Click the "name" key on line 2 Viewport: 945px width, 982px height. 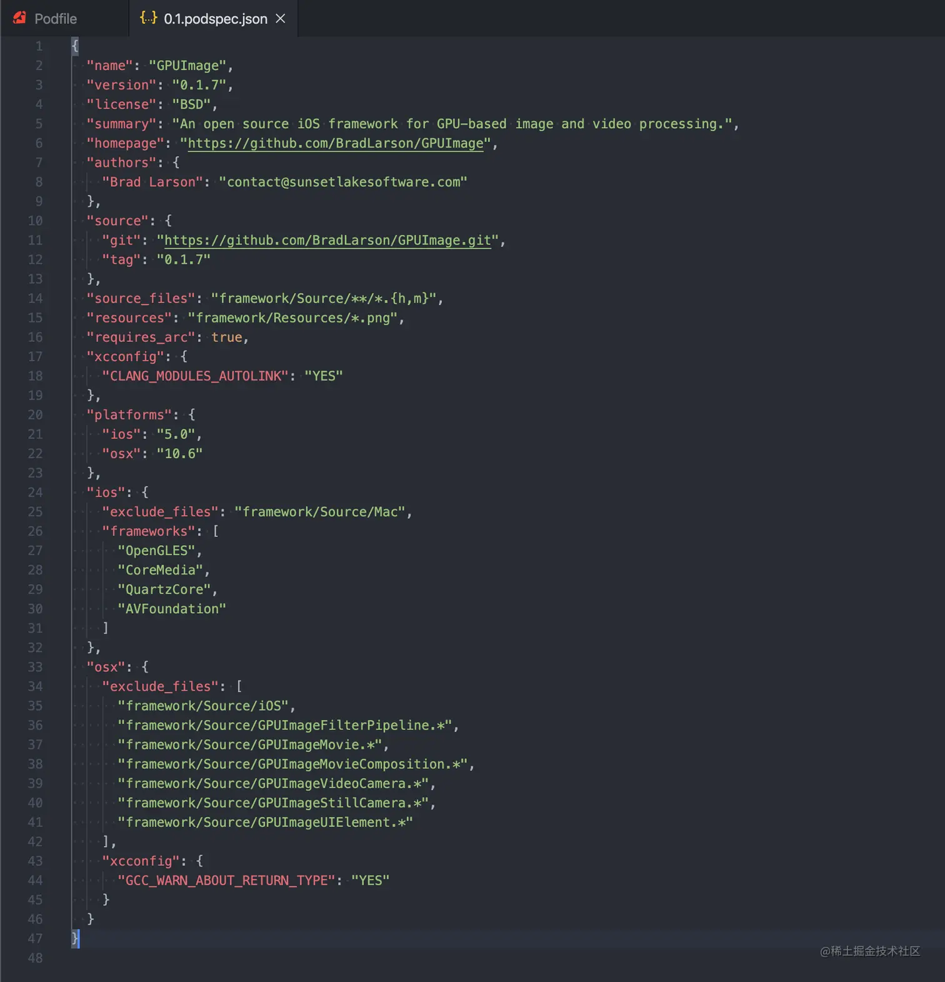(109, 66)
